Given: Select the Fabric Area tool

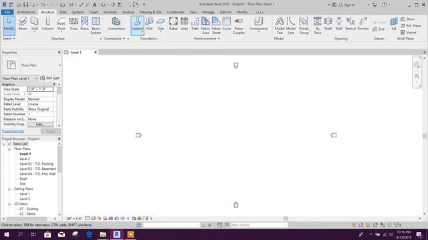Looking at the screenshot, I should point(205,25).
